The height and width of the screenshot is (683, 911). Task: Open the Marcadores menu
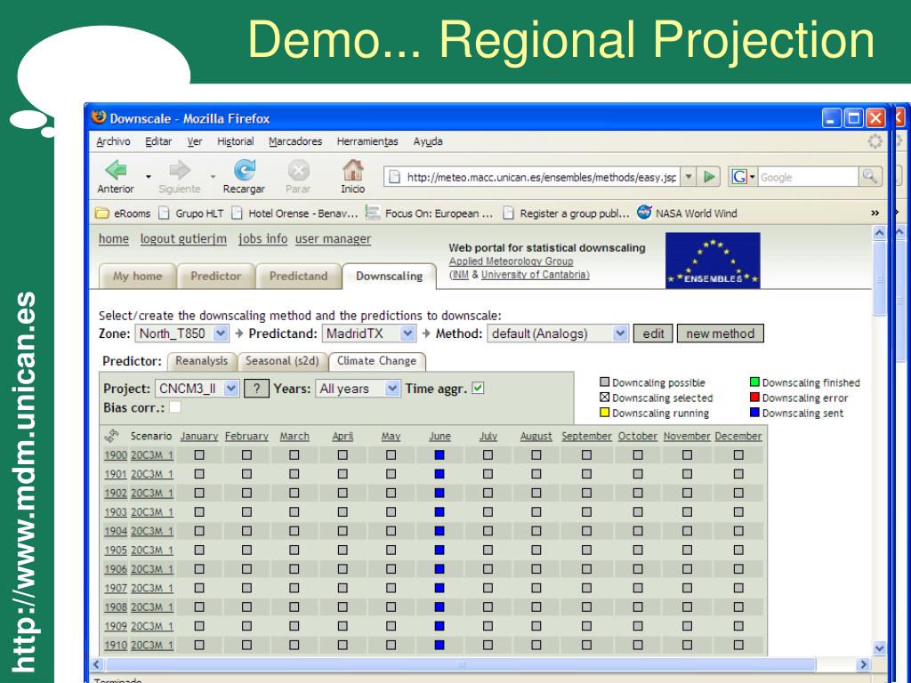tap(295, 141)
